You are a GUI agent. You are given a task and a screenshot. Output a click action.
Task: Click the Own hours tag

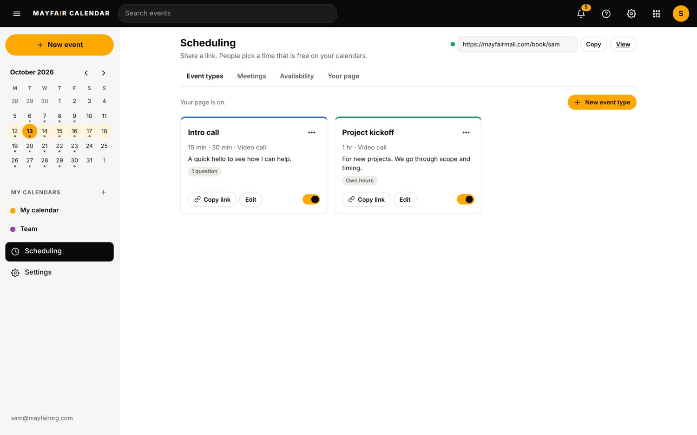pos(360,181)
